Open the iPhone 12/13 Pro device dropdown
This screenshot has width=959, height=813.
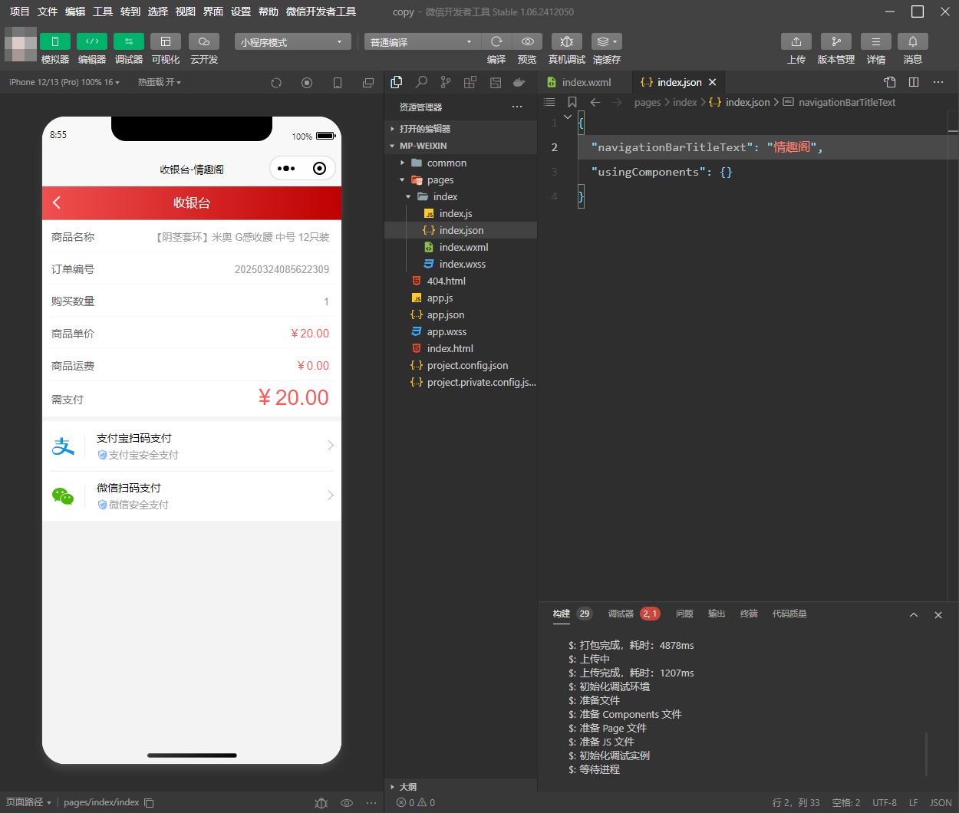64,82
